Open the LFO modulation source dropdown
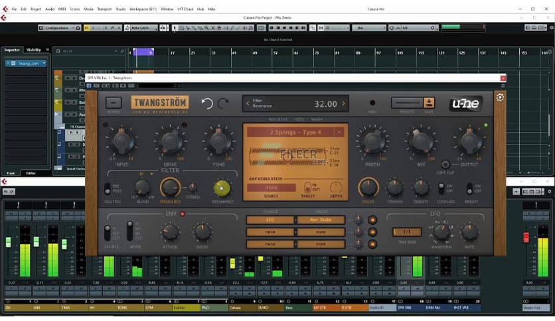The width and height of the screenshot is (555, 321). click(270, 220)
